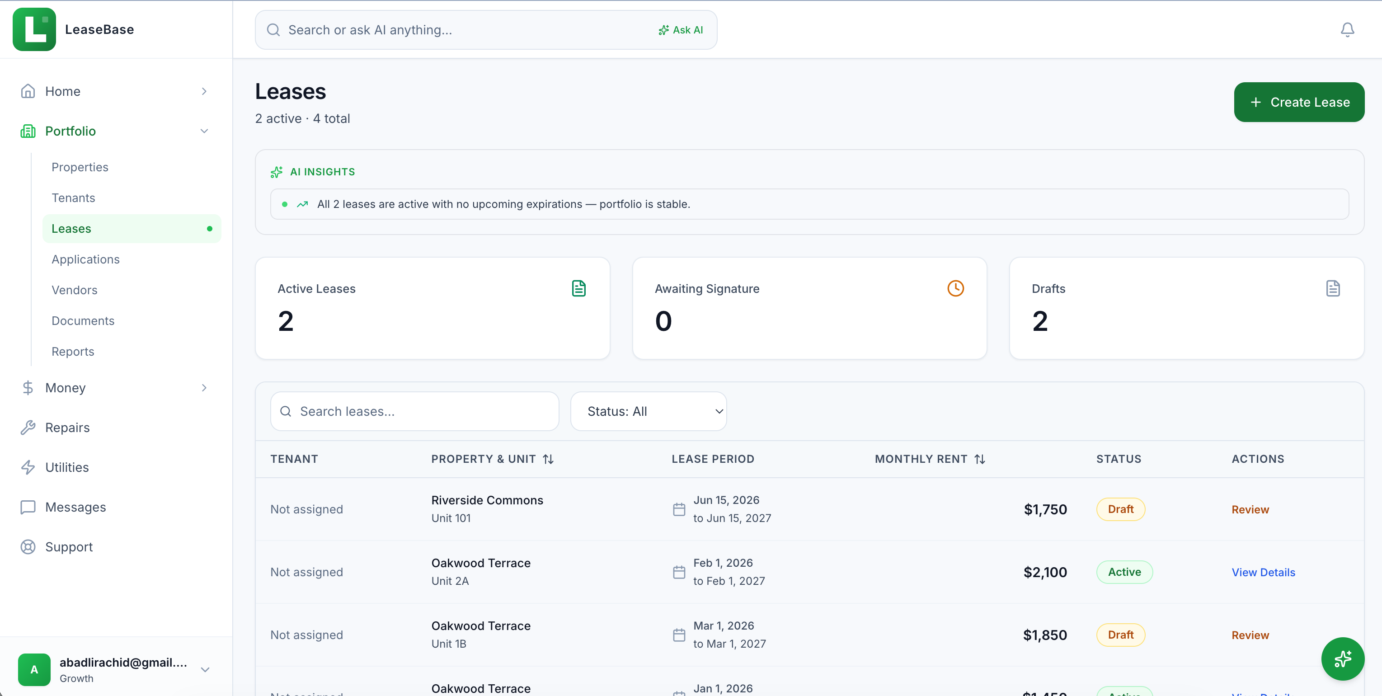Click the trend arrow icon in insight row
Image resolution: width=1382 pixels, height=696 pixels.
coord(303,204)
